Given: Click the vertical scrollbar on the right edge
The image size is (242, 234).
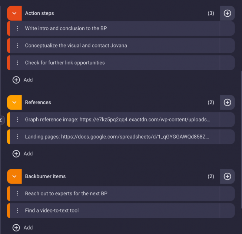Looking at the screenshot, I should pyautogui.click(x=241, y=139).
